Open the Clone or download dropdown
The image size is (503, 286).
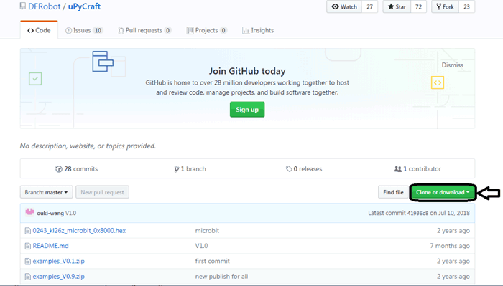pos(443,192)
